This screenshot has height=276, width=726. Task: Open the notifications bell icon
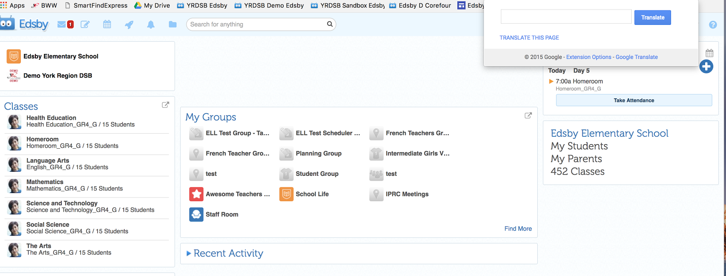pos(151,24)
